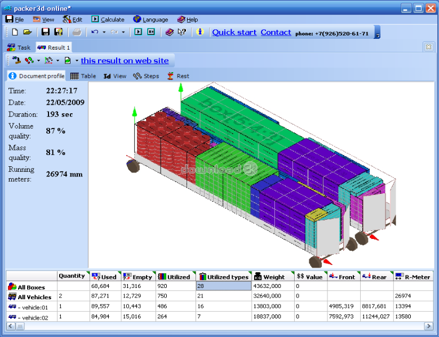Viewport: 439px width, 337px height.
Task: Switch to the 3d View tab
Action: (x=114, y=76)
